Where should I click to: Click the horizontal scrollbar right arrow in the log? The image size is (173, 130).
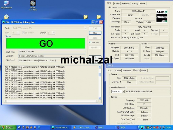(x=97, y=101)
